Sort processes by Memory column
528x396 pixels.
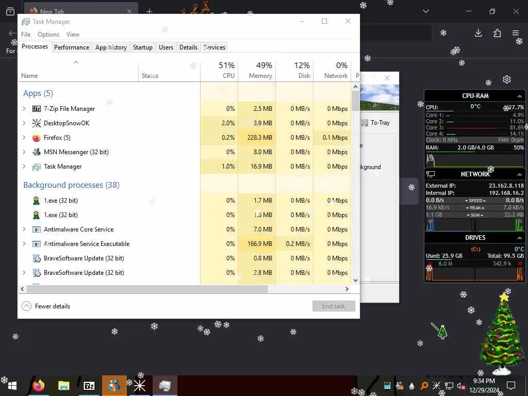pyautogui.click(x=257, y=70)
